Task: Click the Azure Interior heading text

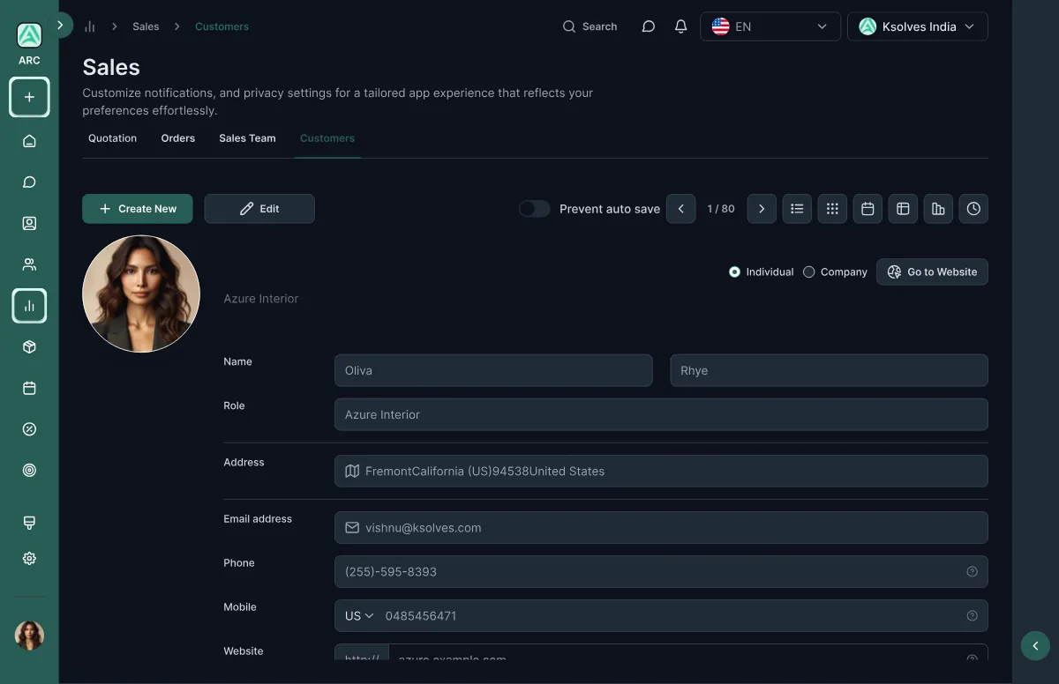Action: [x=261, y=299]
